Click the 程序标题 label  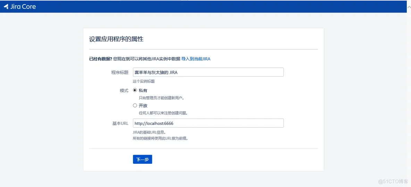(120, 72)
